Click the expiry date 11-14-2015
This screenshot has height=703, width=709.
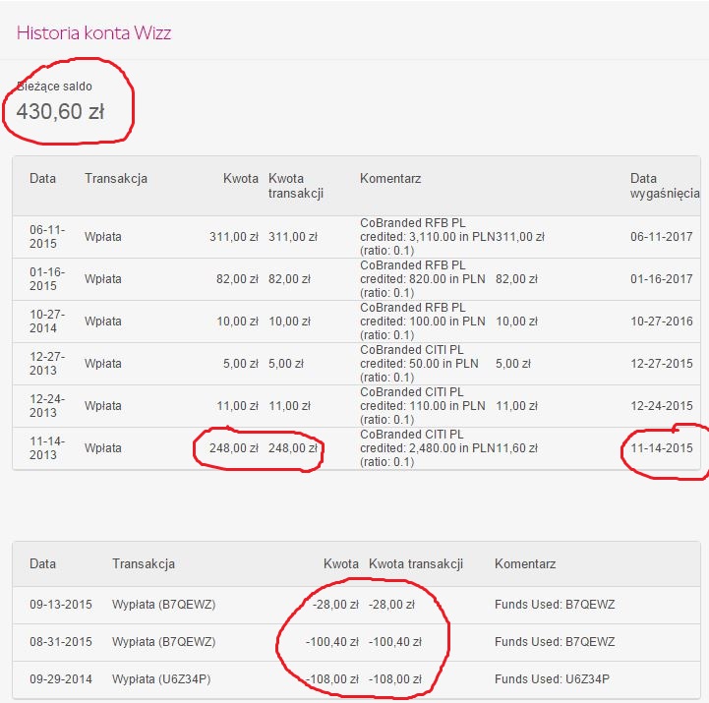662,448
